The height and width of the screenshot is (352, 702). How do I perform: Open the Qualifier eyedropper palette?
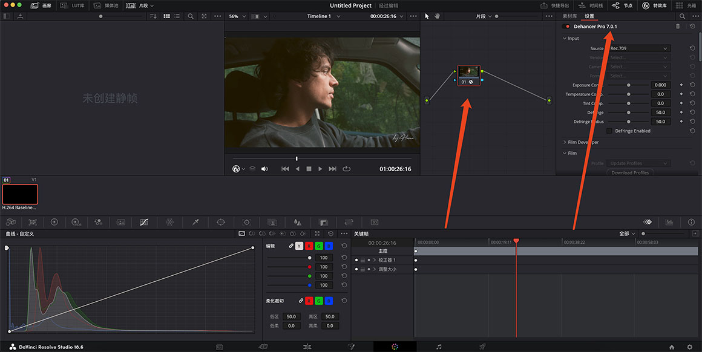click(195, 222)
